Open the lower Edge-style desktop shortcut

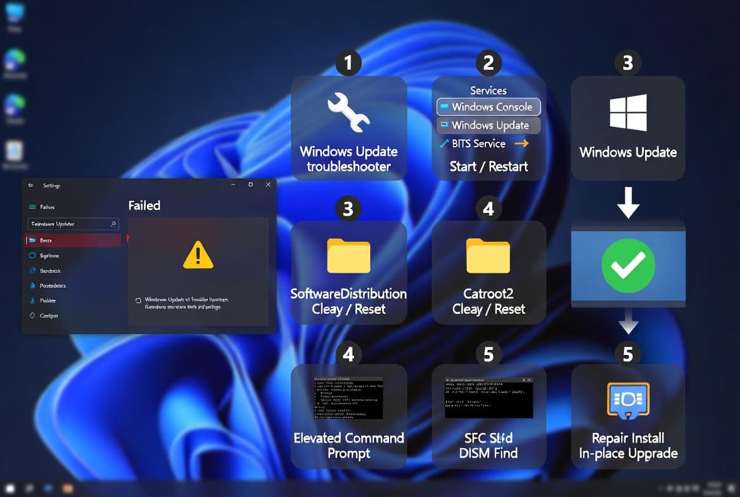click(x=15, y=105)
